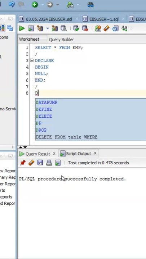
Task: Click the 'NULL;' code on line 5
Action: [41, 73]
